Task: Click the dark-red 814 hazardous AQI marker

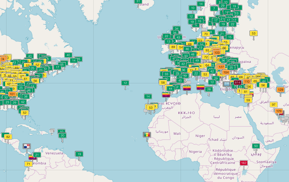Action: coord(238,83)
